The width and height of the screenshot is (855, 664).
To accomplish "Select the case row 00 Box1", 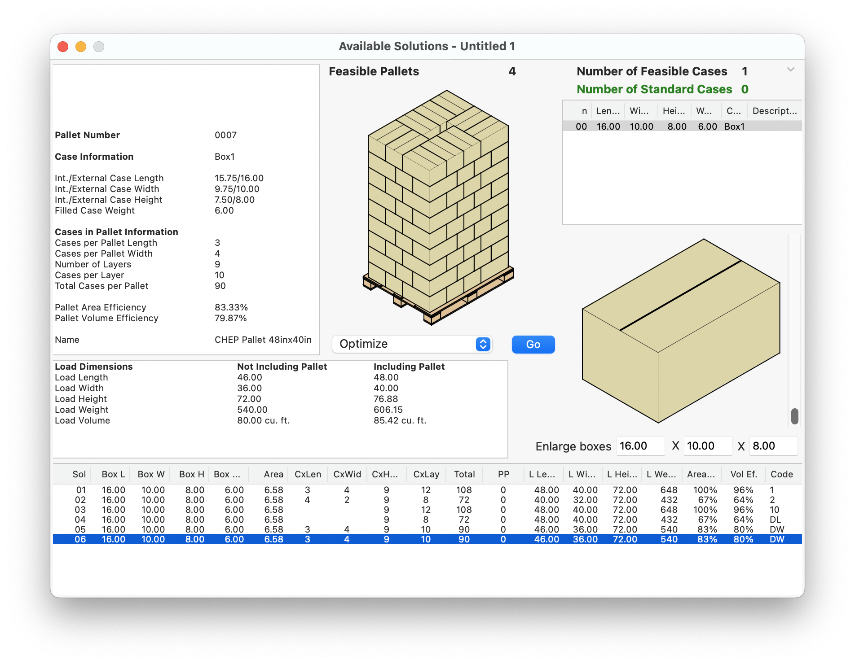I will pos(682,127).
